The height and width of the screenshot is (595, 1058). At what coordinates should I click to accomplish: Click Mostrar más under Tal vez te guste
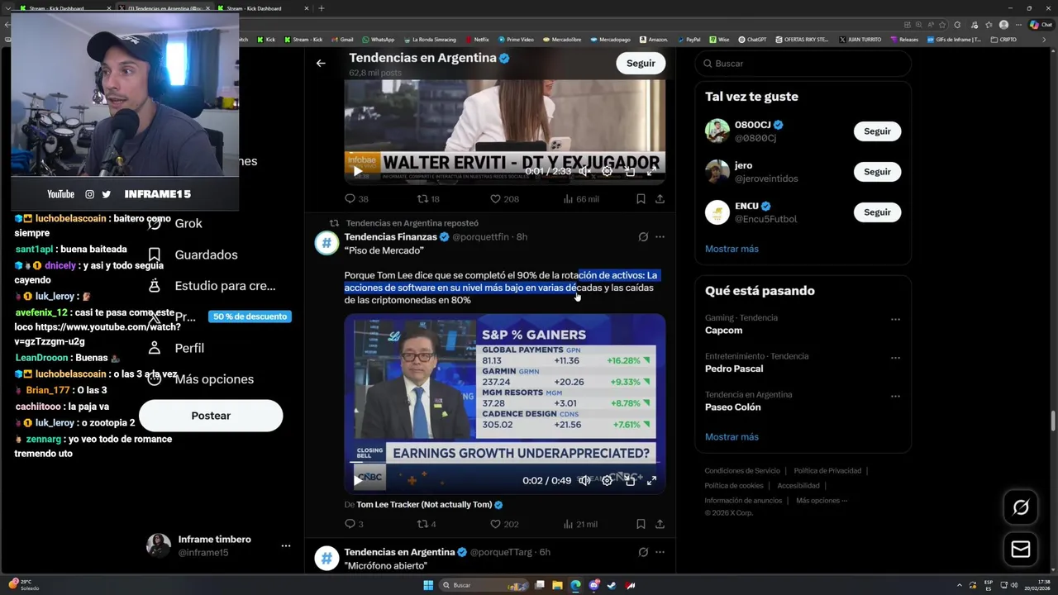click(x=732, y=249)
